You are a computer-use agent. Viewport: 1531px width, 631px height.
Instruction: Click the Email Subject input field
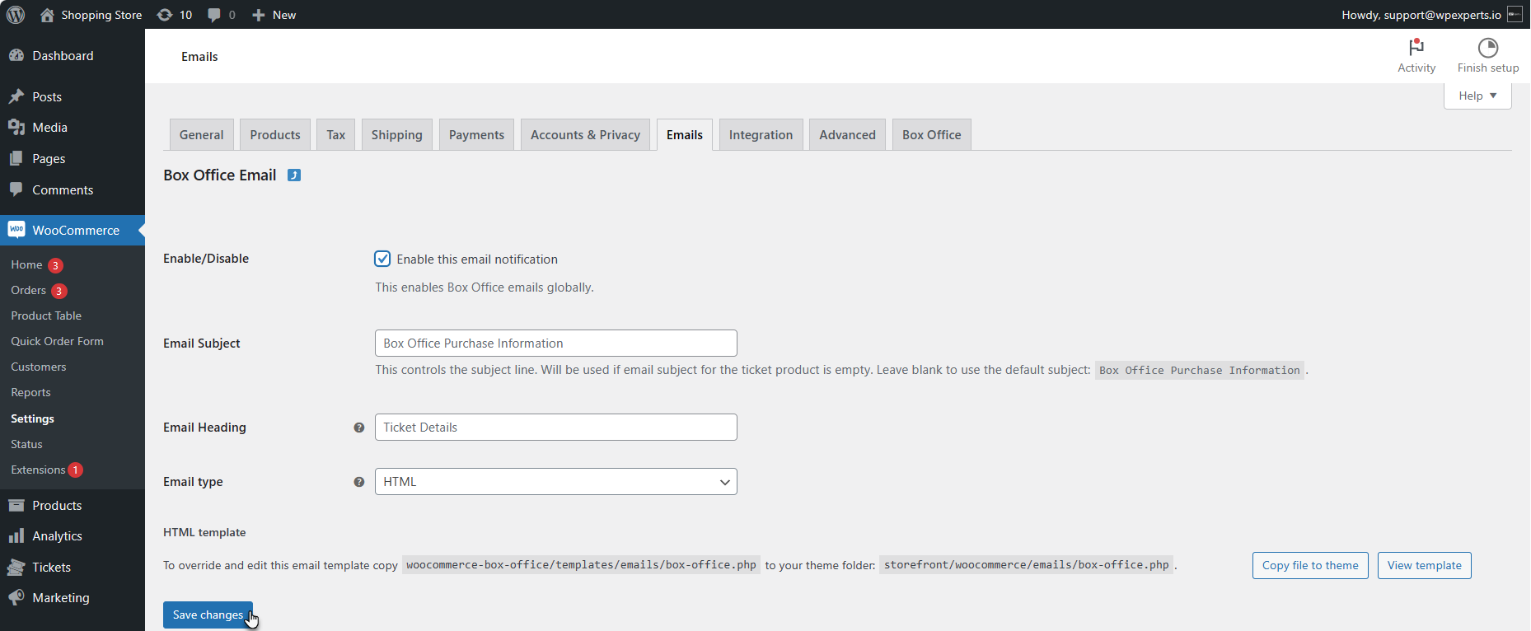click(x=556, y=344)
